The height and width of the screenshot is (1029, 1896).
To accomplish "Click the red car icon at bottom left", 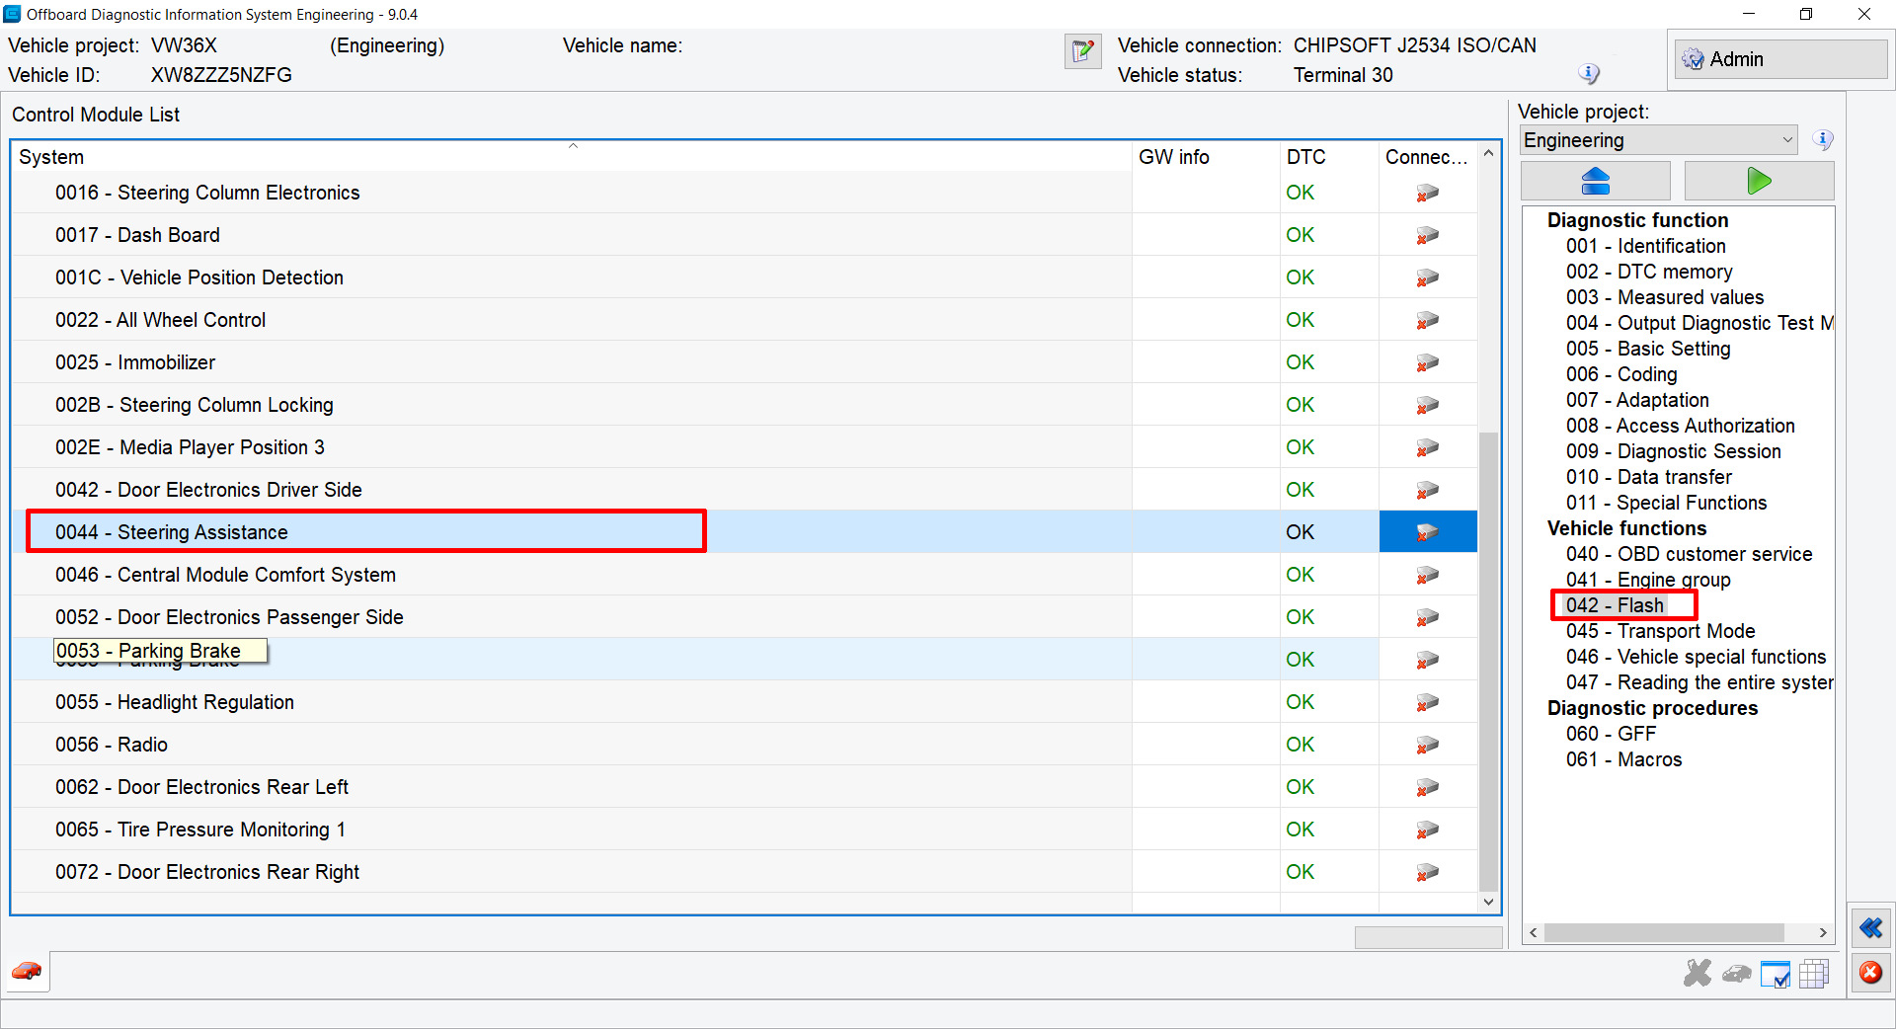I will click(x=27, y=972).
